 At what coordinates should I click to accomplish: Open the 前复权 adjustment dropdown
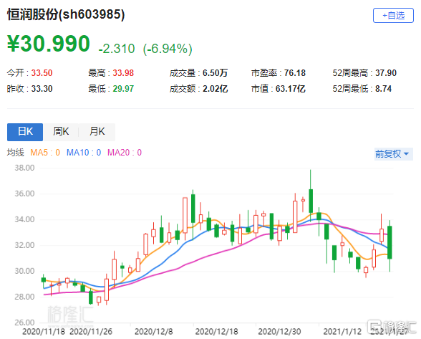[x=393, y=154]
